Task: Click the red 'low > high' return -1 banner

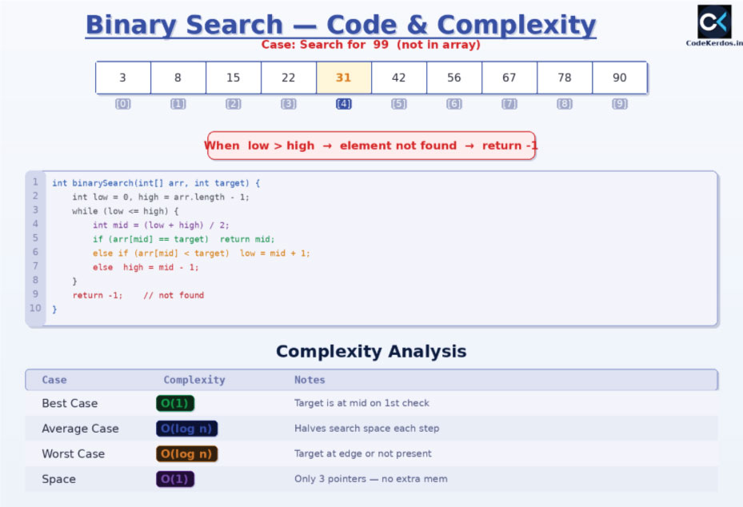Action: (x=371, y=146)
